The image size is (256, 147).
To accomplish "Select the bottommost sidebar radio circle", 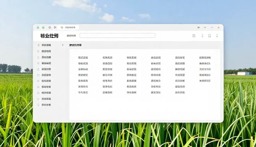I will [38, 105].
